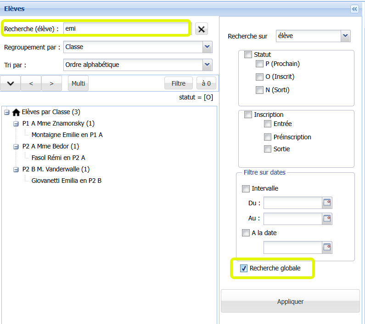This screenshot has width=365, height=324.
Task: Enable the Entrée checkbox
Action: click(268, 124)
